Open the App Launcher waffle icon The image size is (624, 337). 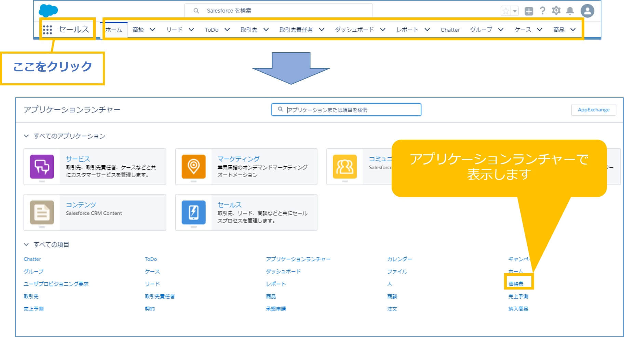pyautogui.click(x=47, y=30)
